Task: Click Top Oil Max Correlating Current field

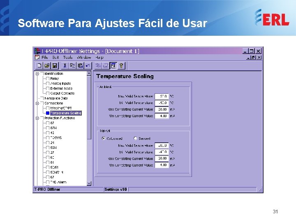Action: (162, 158)
